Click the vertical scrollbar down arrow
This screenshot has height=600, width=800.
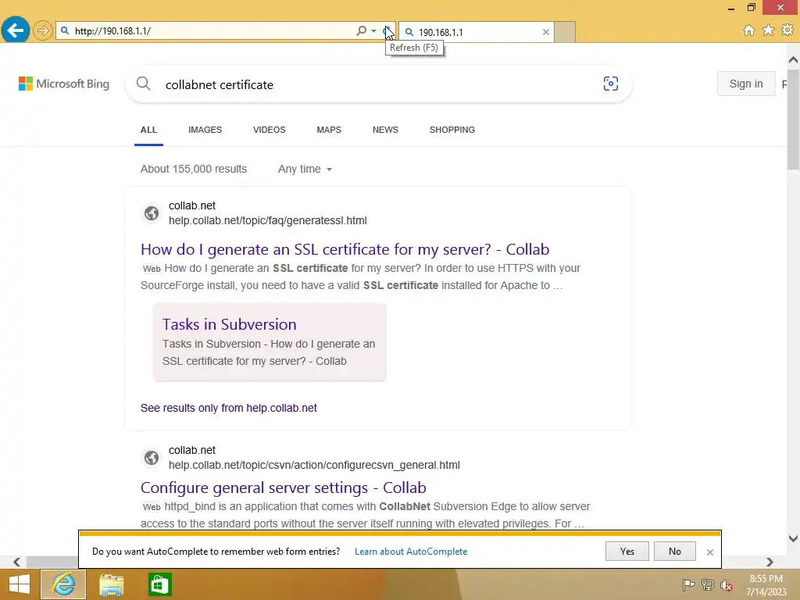(x=794, y=538)
